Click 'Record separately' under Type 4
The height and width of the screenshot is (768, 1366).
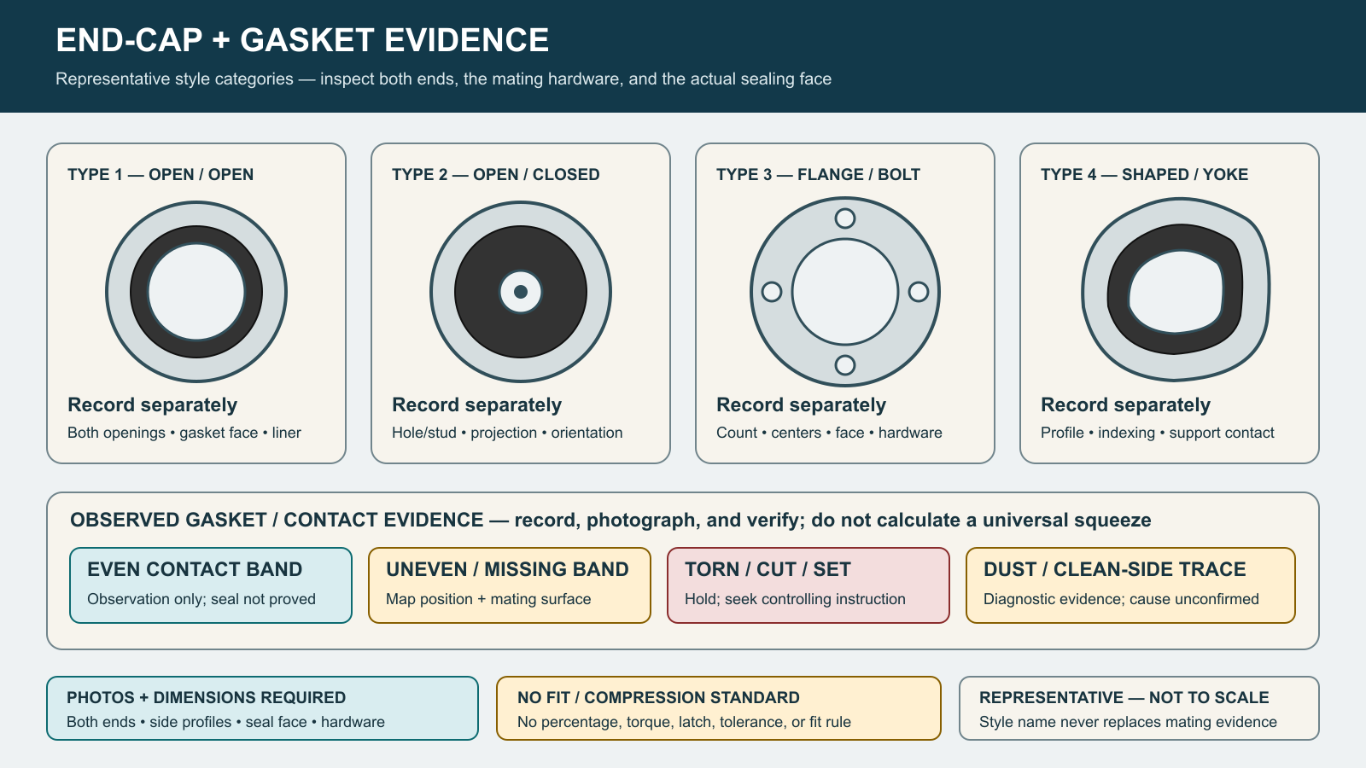pos(1125,404)
